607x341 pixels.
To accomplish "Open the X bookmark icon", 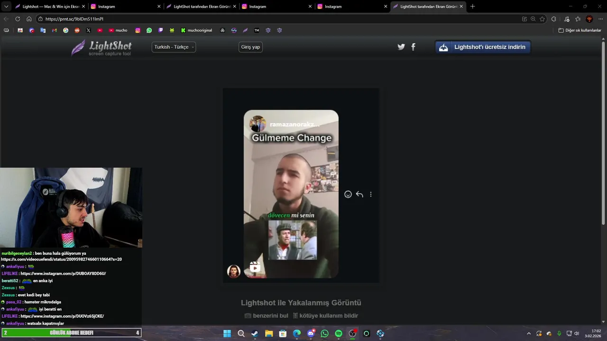I will 89,30.
